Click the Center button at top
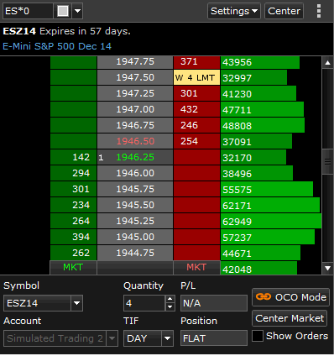Viewport: 334px width, 356px height. tap(284, 11)
